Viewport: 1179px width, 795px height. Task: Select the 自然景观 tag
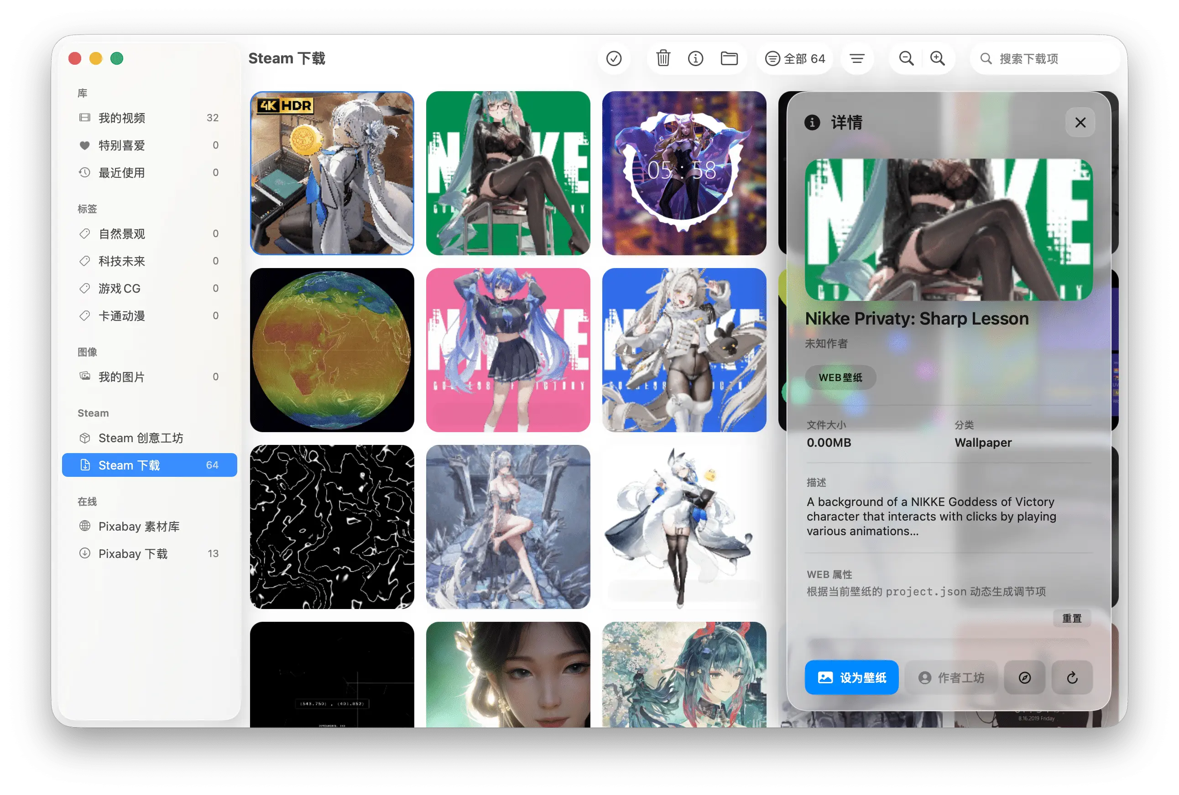point(149,233)
